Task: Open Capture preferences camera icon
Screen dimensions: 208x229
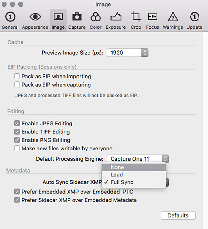Action: 77,17
